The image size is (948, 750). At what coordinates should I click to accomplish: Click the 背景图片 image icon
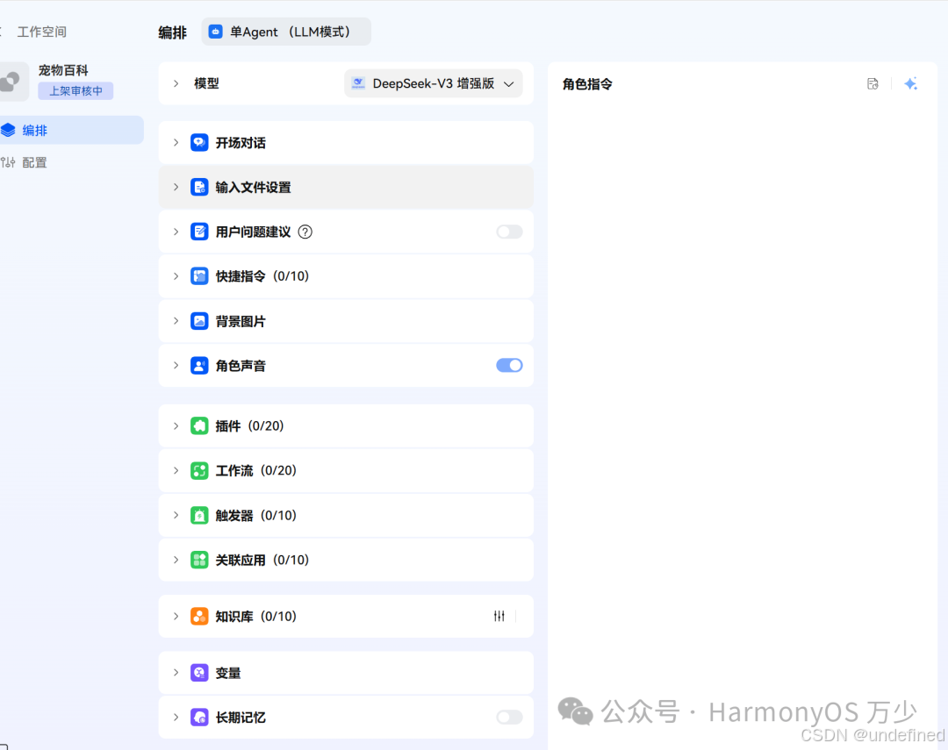(x=199, y=321)
